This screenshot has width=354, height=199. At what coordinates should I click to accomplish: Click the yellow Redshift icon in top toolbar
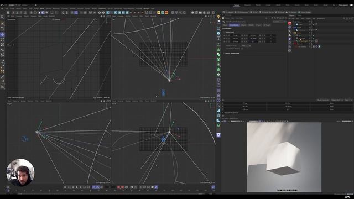pos(159,12)
